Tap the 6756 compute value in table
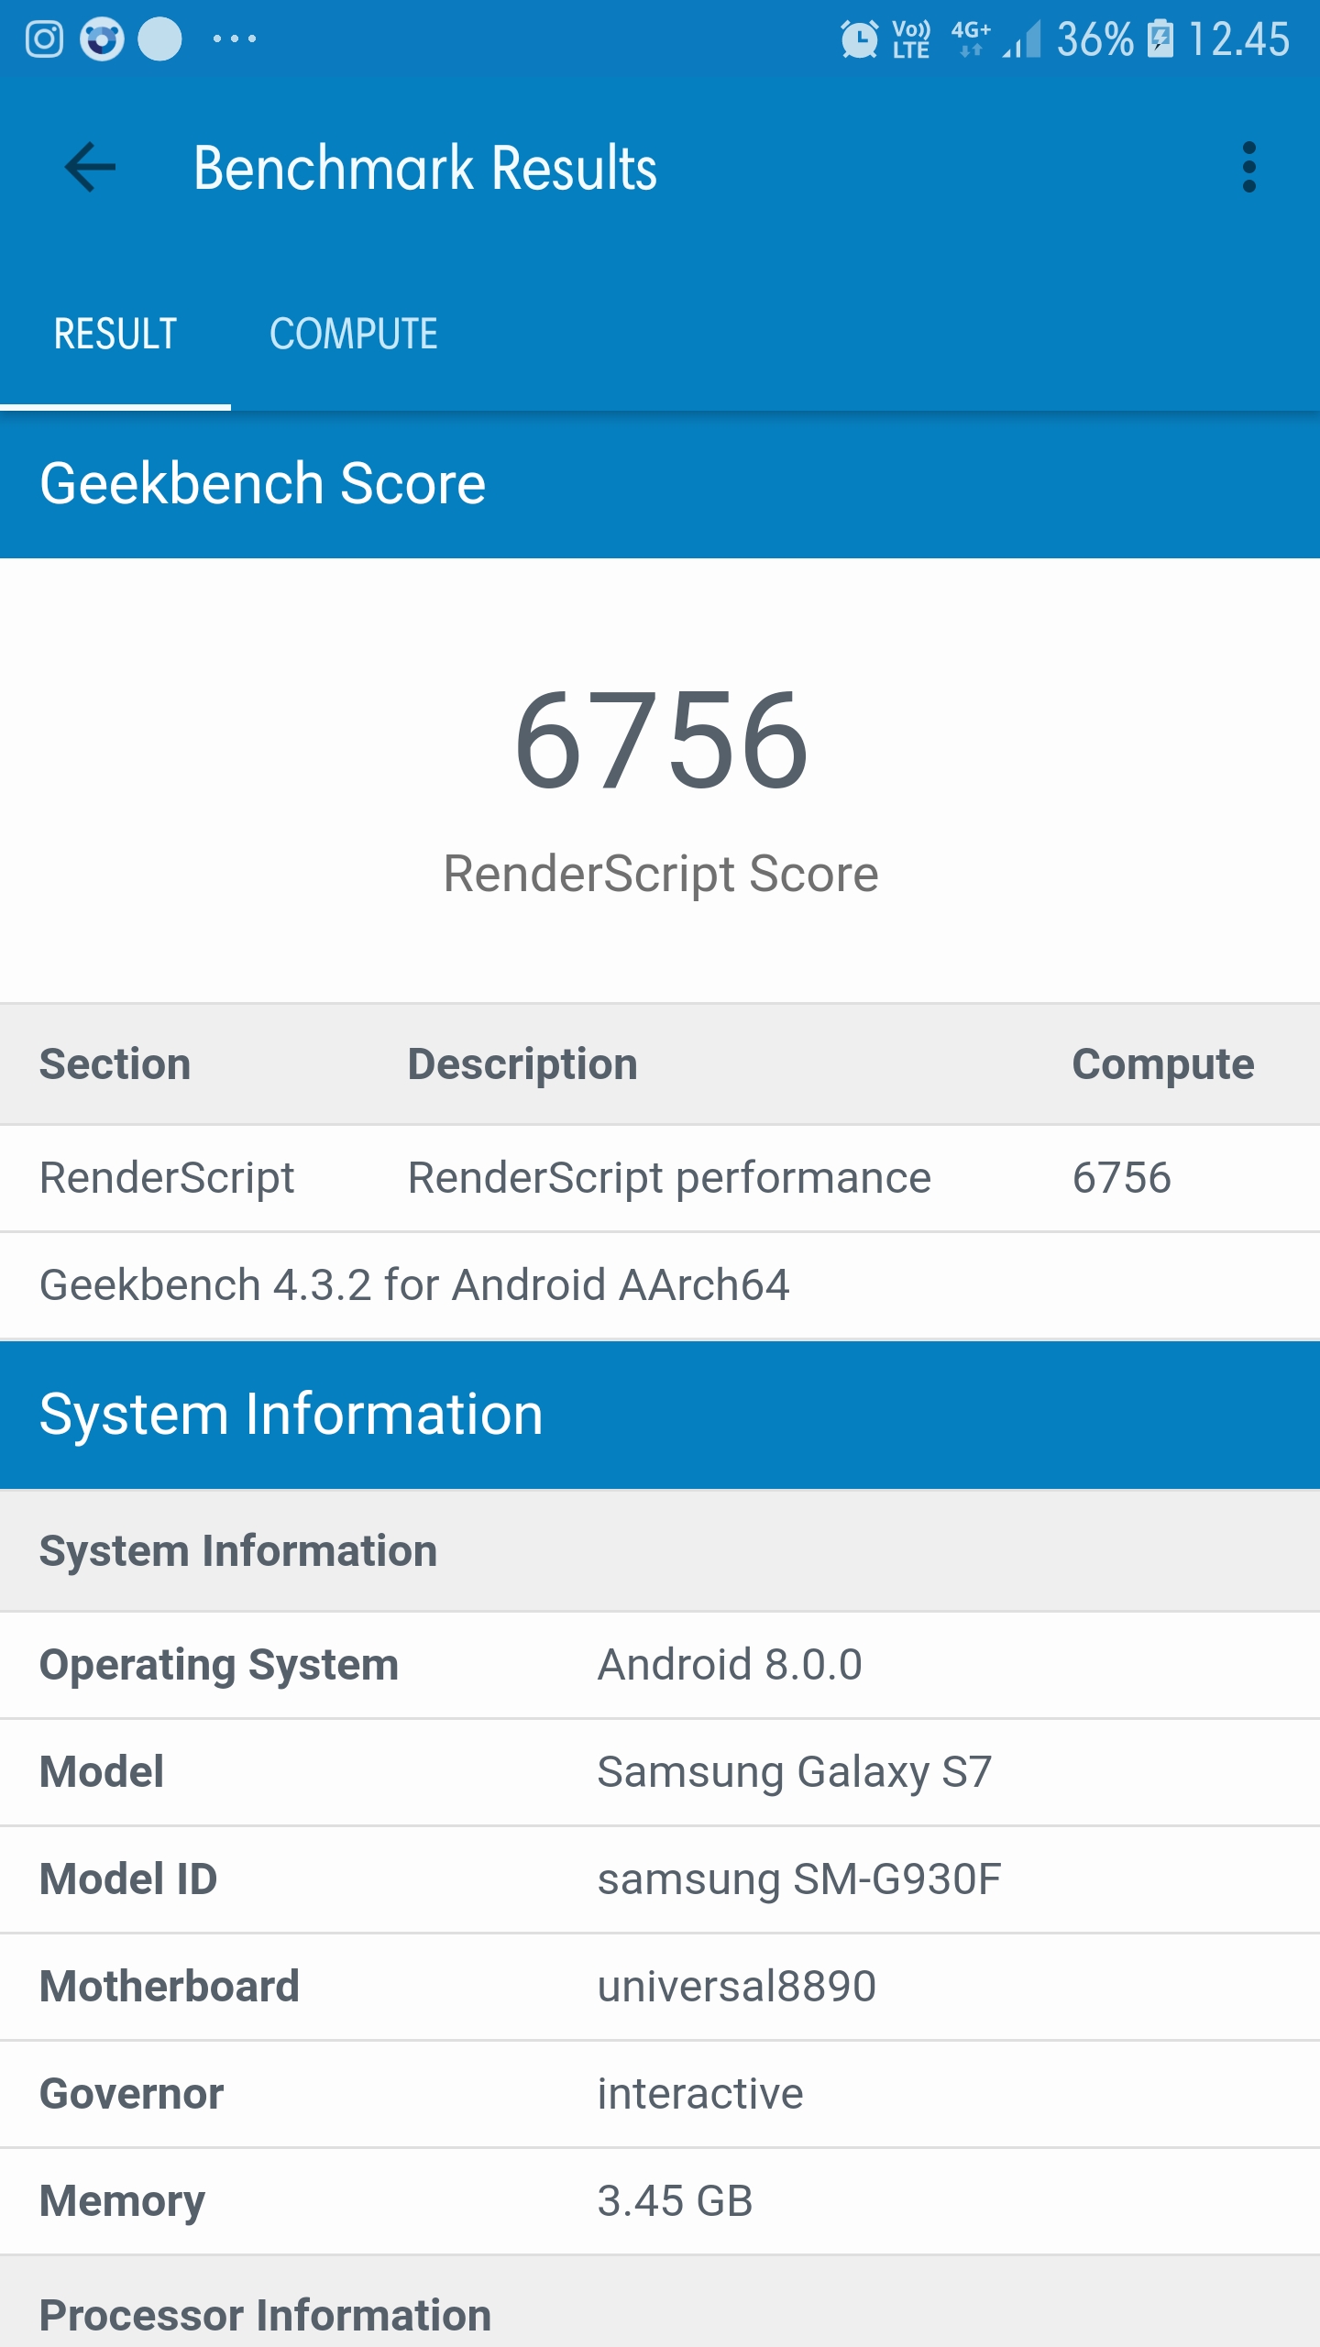The width and height of the screenshot is (1320, 2347). [x=1122, y=1178]
